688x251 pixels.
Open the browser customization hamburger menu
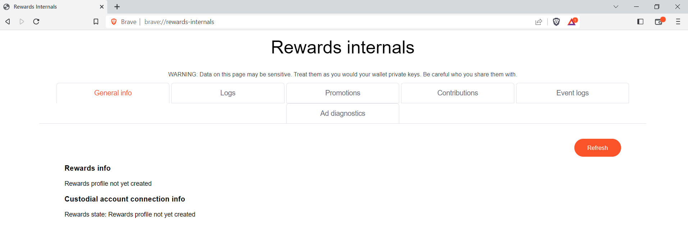tap(678, 22)
